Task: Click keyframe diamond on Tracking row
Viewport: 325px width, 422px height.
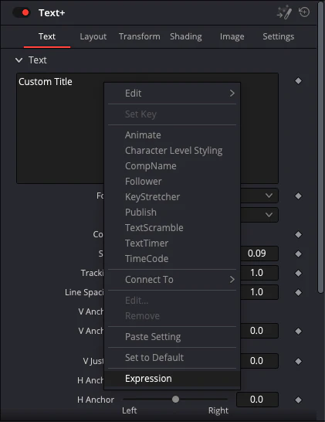Action: pyautogui.click(x=298, y=273)
